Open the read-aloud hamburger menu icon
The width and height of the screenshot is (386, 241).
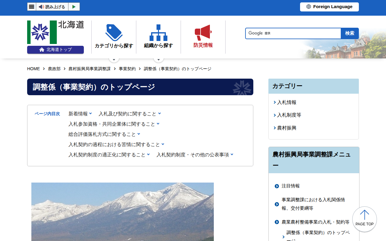(32, 7)
